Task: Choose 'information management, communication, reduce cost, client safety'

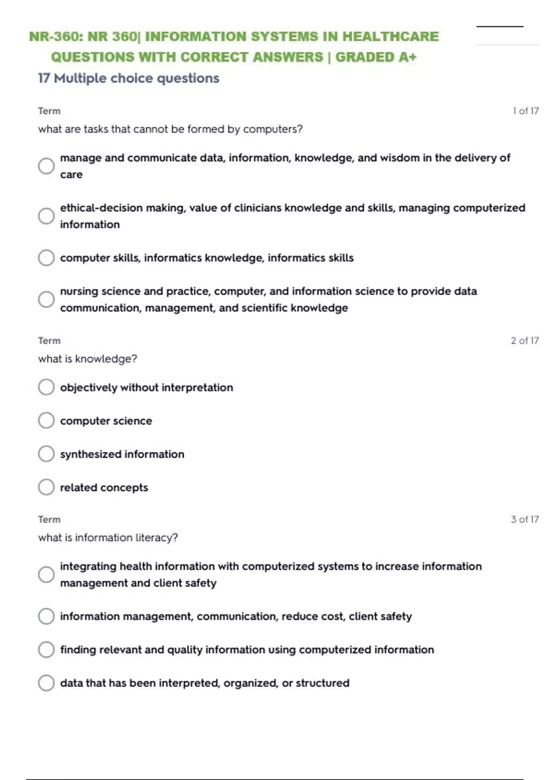Action: [x=46, y=616]
